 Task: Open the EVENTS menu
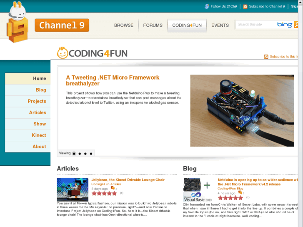[x=220, y=25]
